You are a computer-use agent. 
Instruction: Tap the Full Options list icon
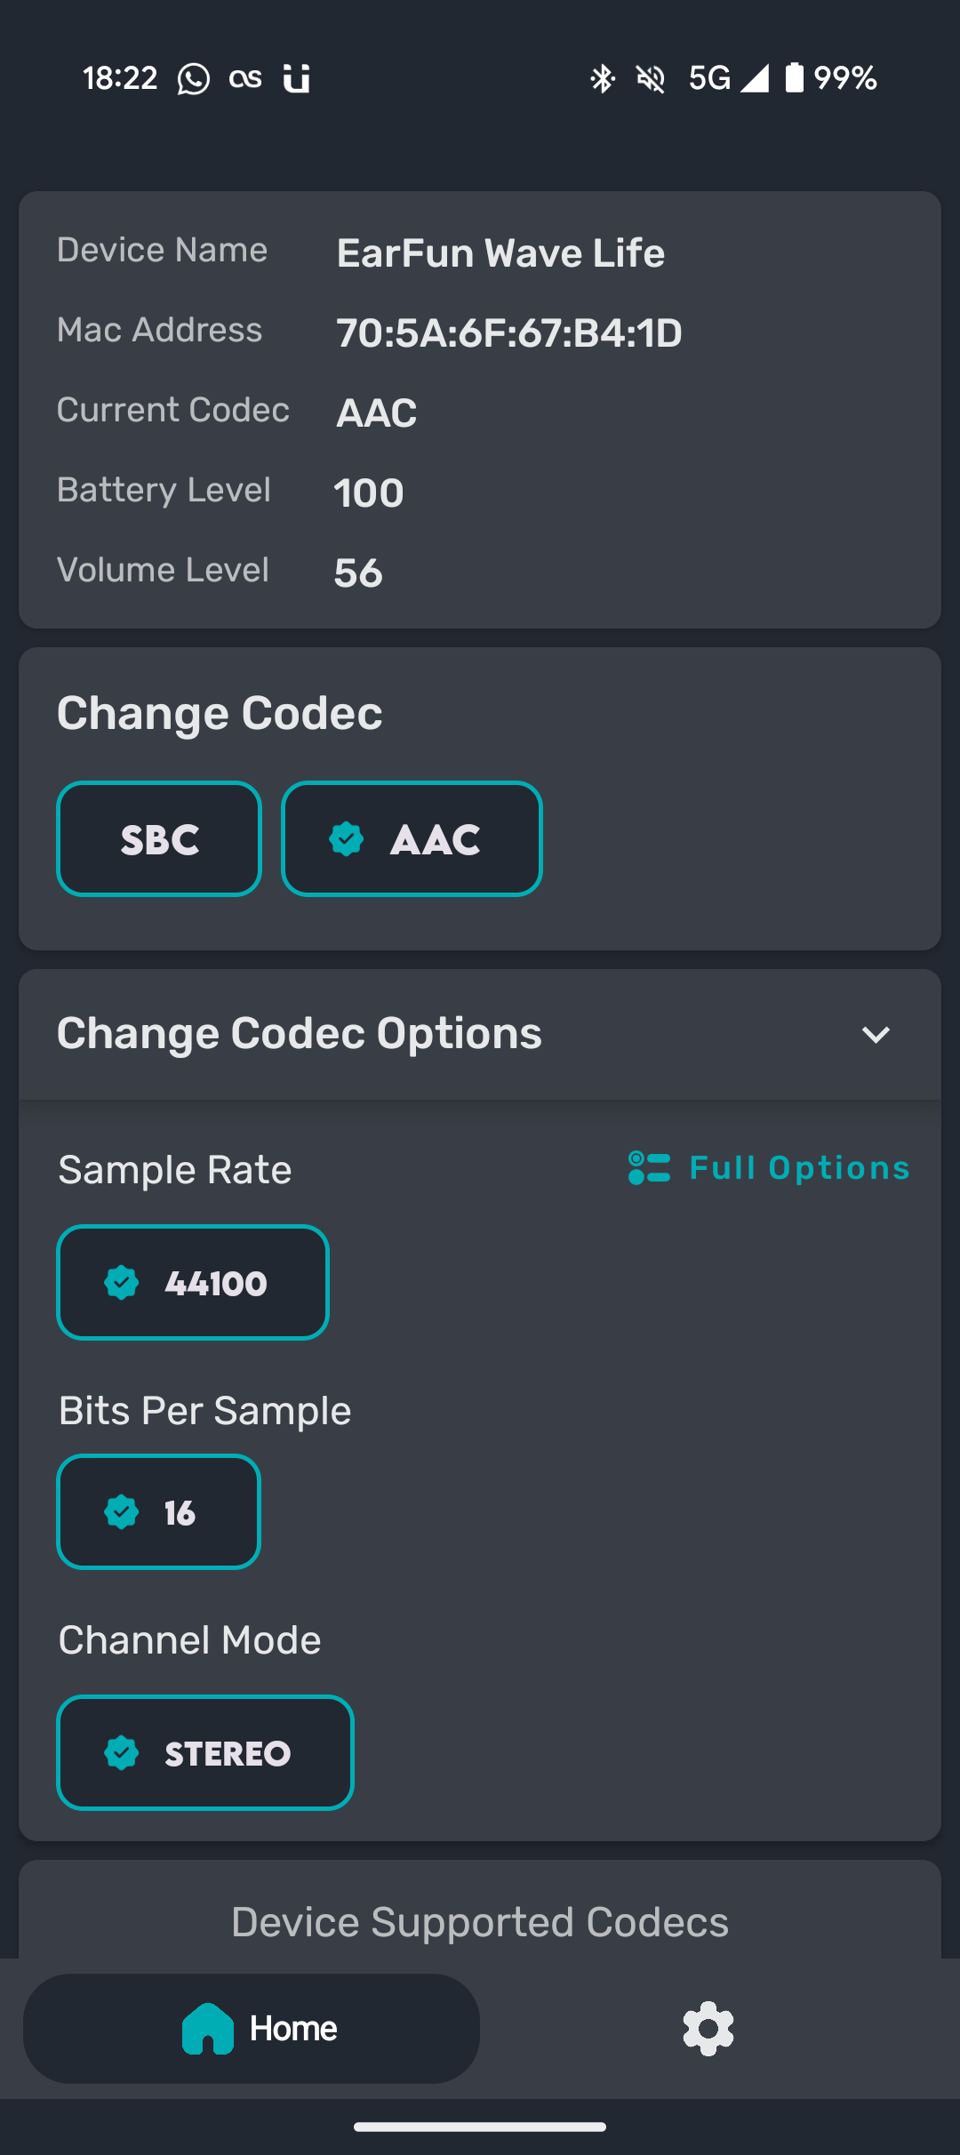point(649,1168)
